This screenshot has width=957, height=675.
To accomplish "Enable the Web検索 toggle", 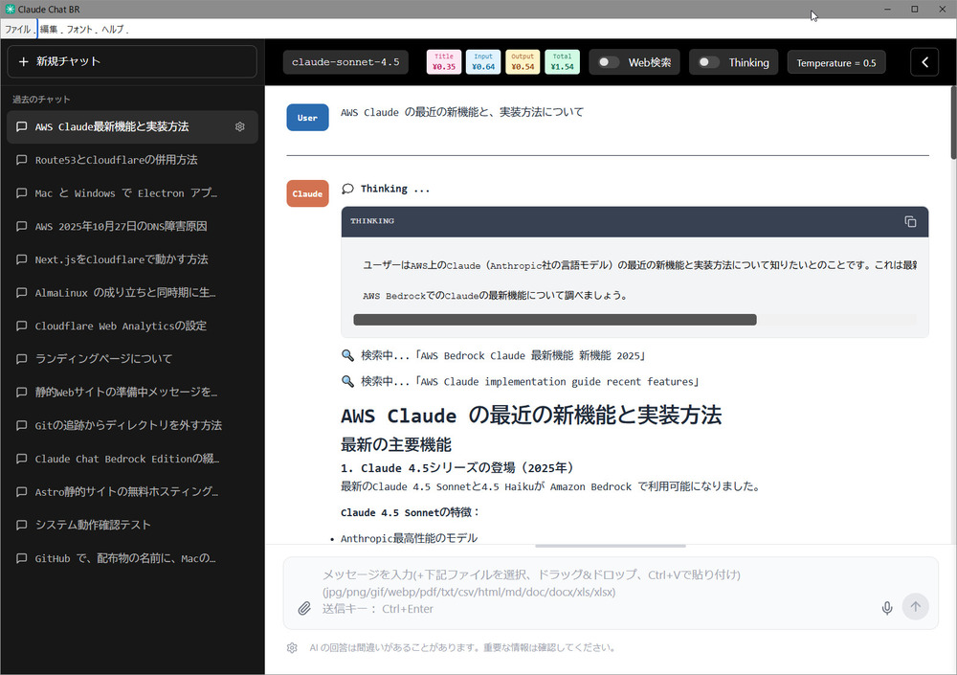I will pyautogui.click(x=609, y=62).
